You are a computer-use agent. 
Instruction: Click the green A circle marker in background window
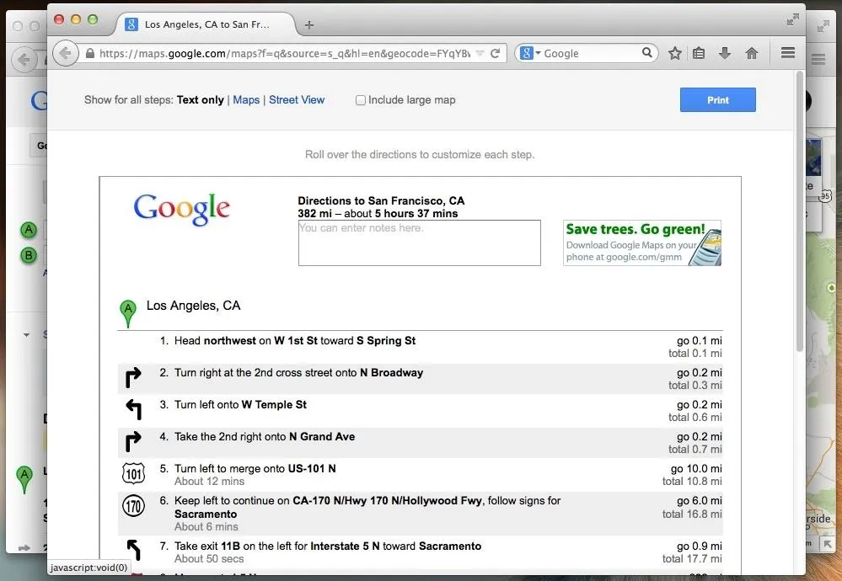click(29, 230)
